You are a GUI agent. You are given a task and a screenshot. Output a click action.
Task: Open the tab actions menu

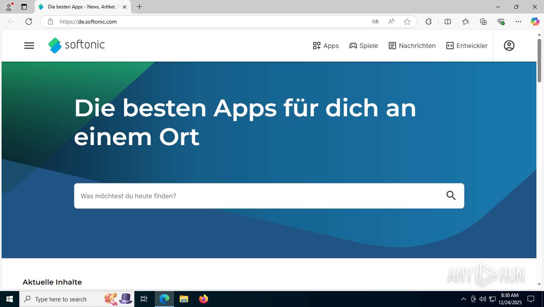24,7
